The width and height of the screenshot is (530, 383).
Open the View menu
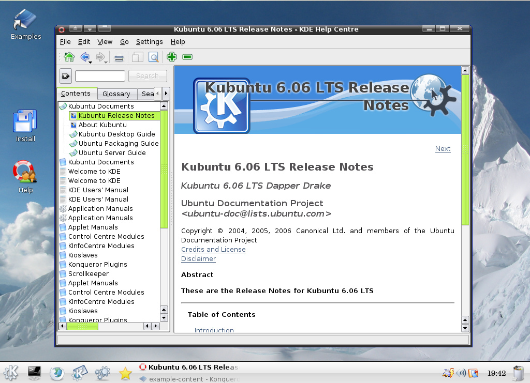click(x=105, y=42)
